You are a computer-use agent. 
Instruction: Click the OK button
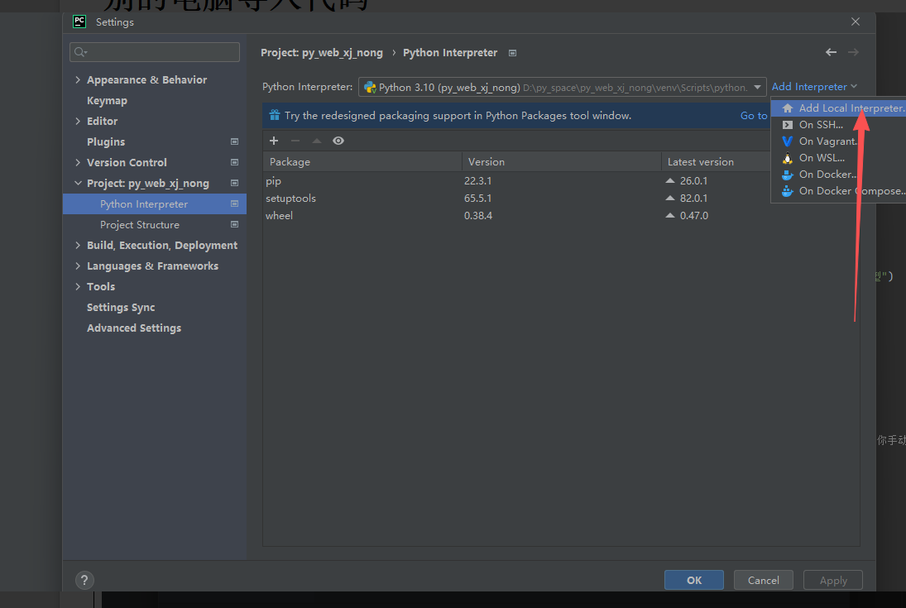pyautogui.click(x=694, y=580)
